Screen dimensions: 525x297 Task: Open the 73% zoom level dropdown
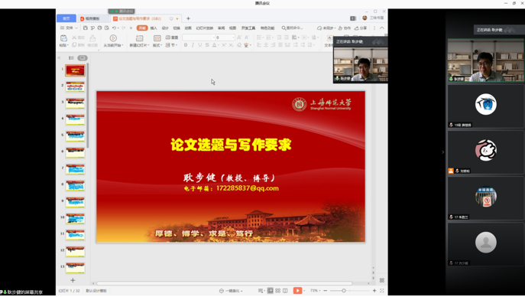point(315,291)
